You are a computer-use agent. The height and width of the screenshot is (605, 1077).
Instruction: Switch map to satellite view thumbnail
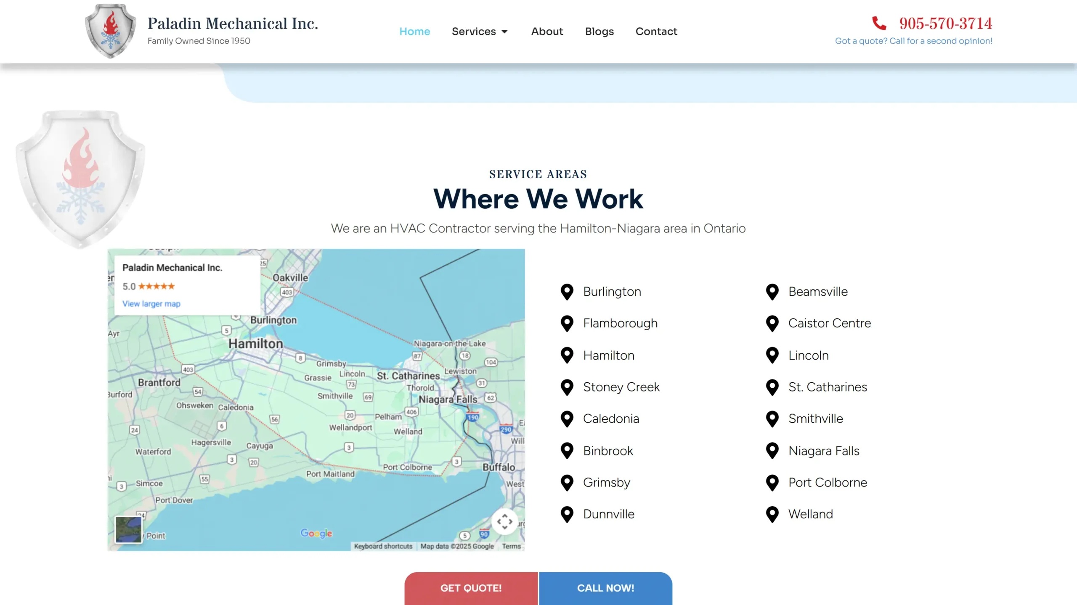[x=128, y=529]
